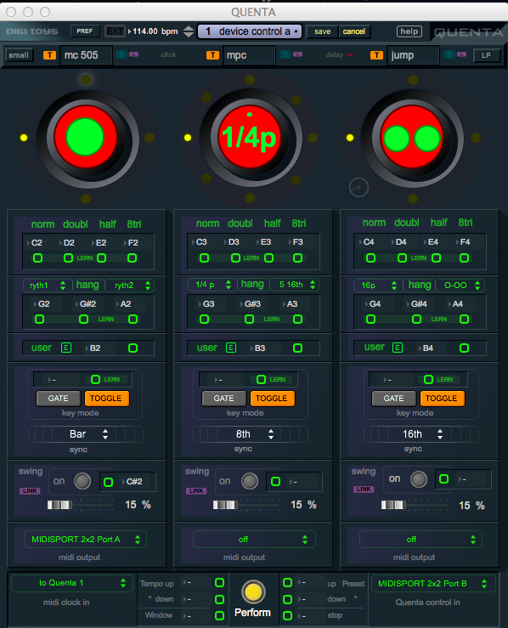Image resolution: width=508 pixels, height=628 pixels.
Task: Click the small clock dial near jump circle
Action: (x=358, y=188)
